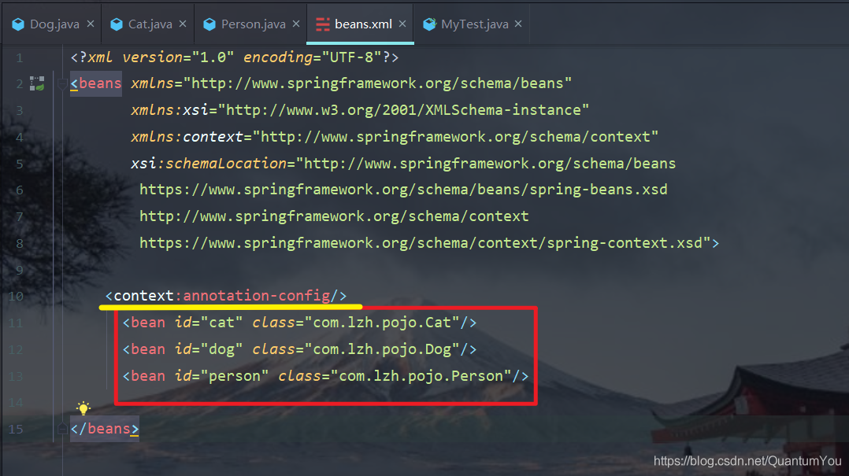Image resolution: width=849 pixels, height=476 pixels.
Task: Click the context:annotation-config element
Action: click(226, 296)
